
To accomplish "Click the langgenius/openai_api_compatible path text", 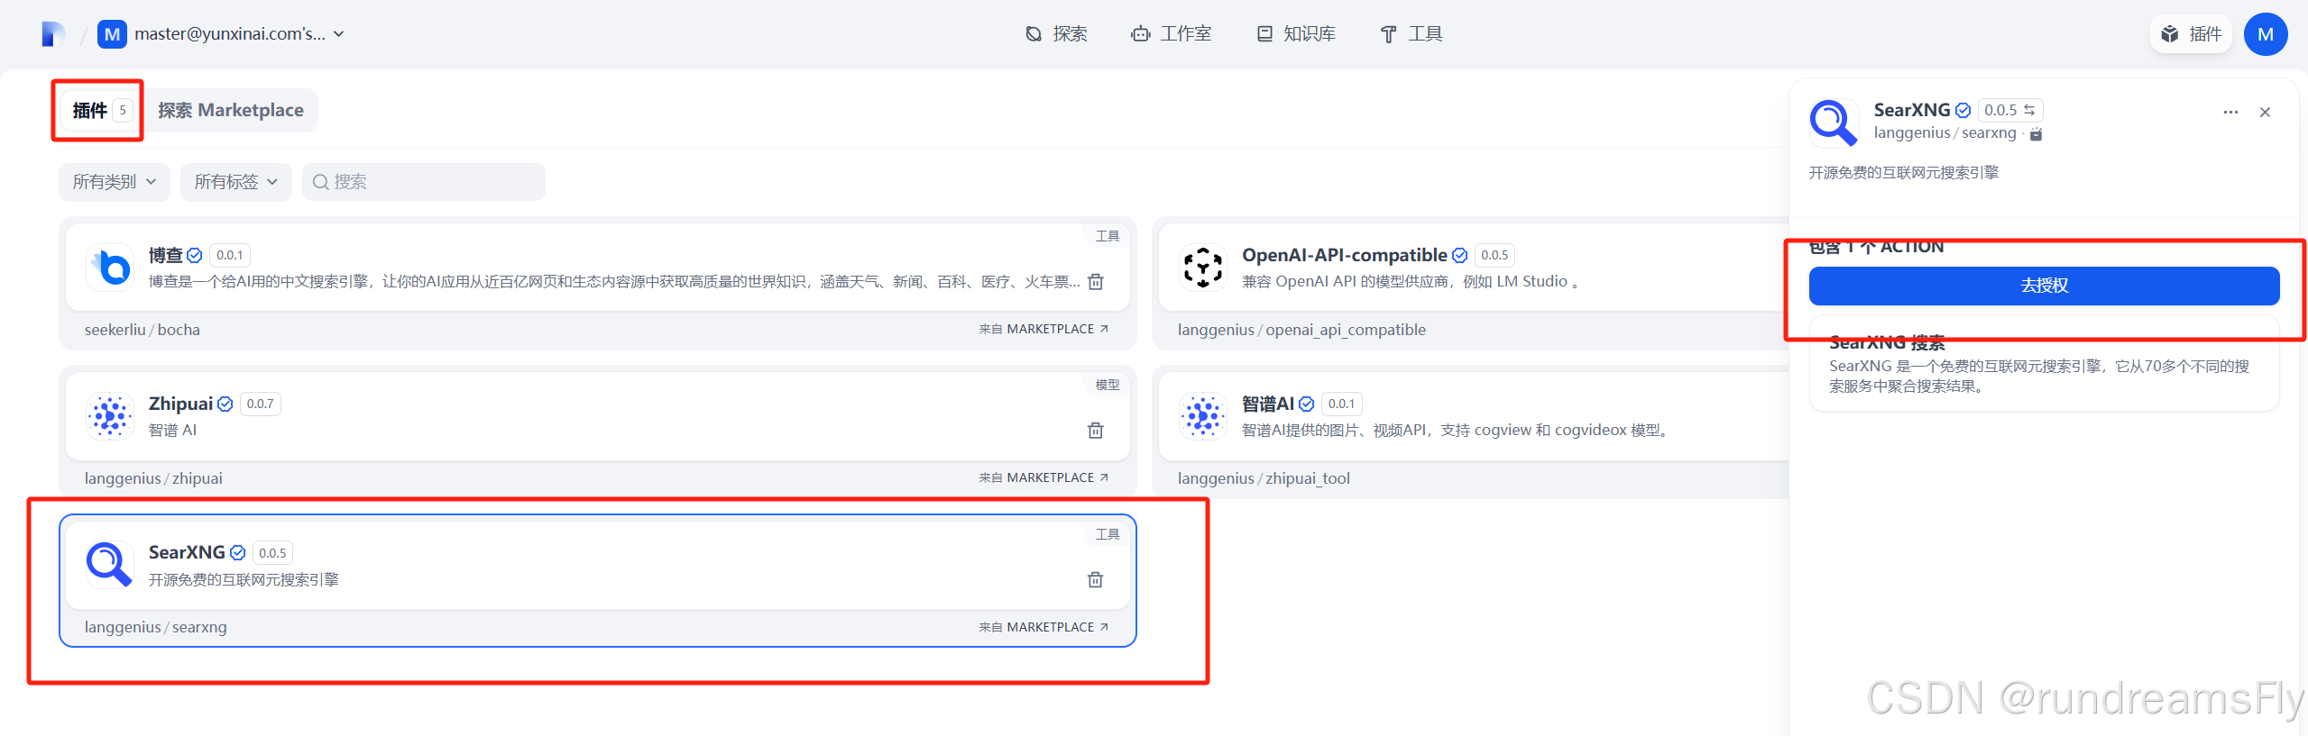I will click(x=1301, y=330).
